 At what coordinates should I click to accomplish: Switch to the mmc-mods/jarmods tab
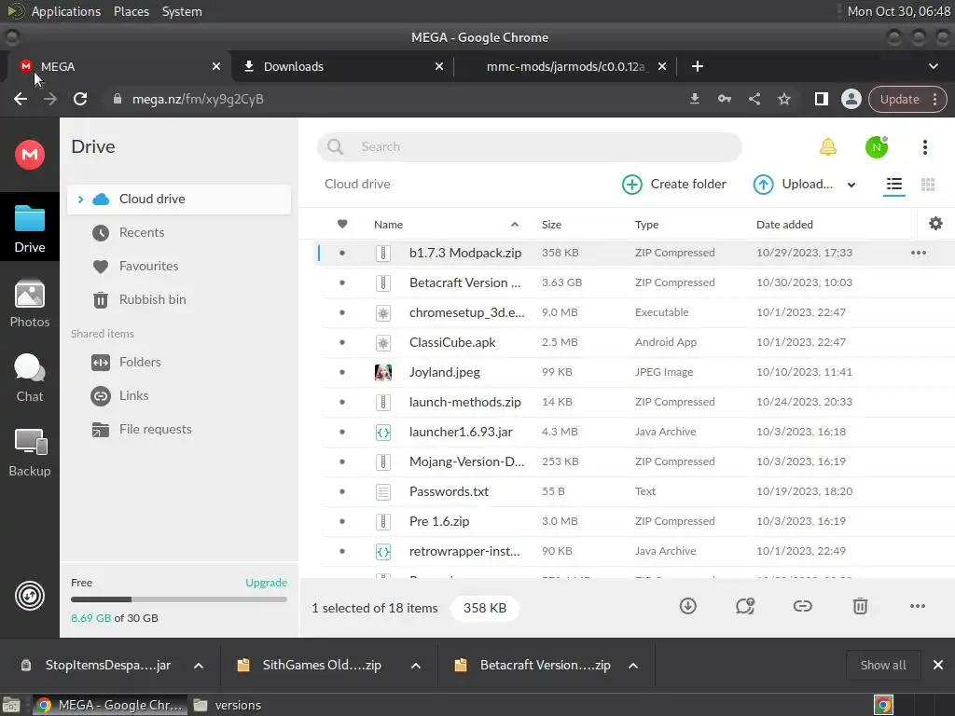tap(566, 66)
